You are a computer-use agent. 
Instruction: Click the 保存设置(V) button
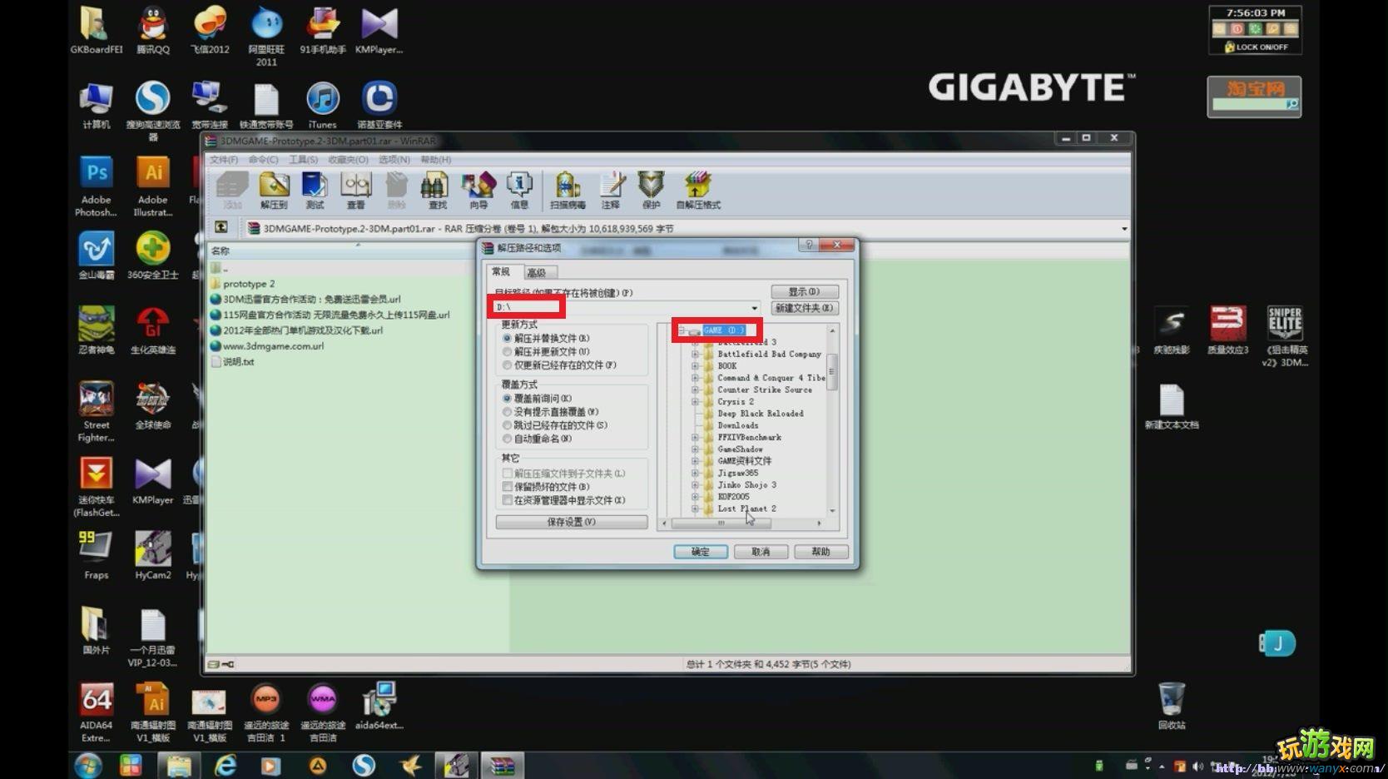[572, 522]
